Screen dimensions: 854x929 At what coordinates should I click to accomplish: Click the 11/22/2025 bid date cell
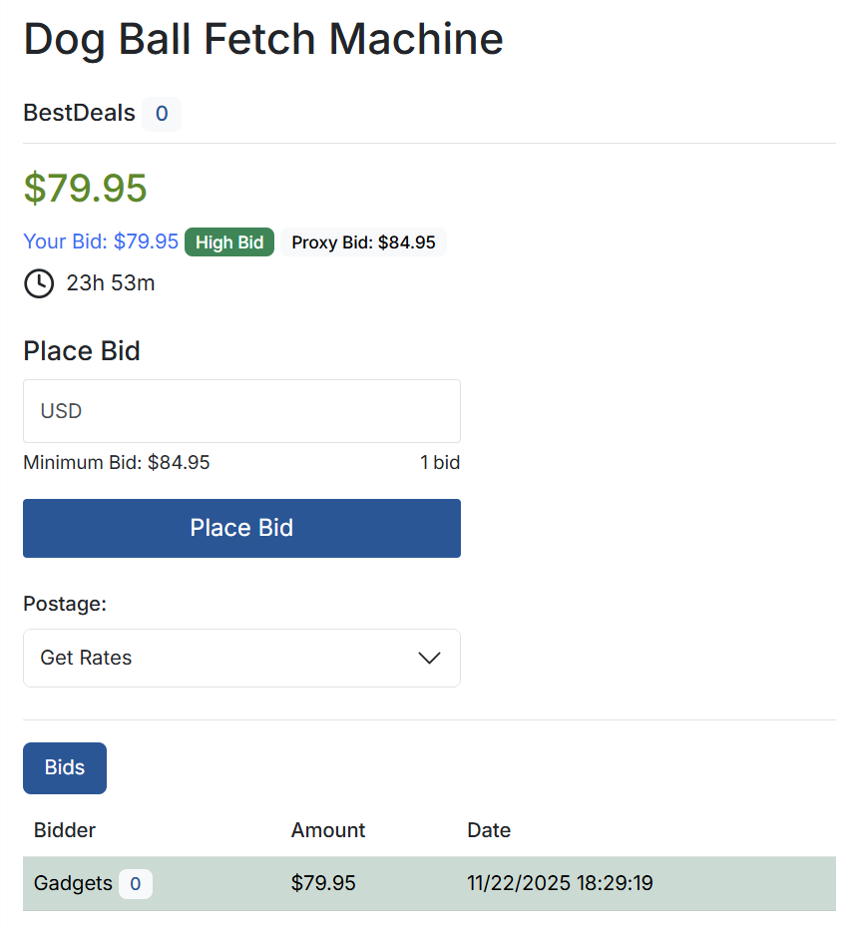[560, 883]
